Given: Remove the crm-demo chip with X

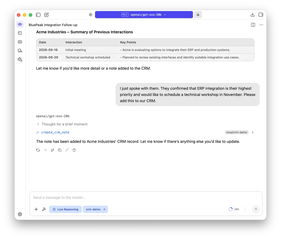Looking at the screenshot, I should [104, 209].
